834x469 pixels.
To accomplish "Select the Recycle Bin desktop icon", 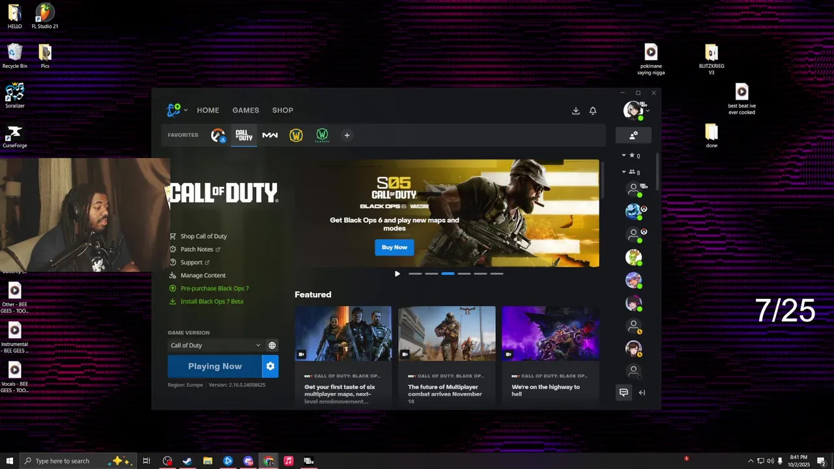I will pyautogui.click(x=14, y=56).
